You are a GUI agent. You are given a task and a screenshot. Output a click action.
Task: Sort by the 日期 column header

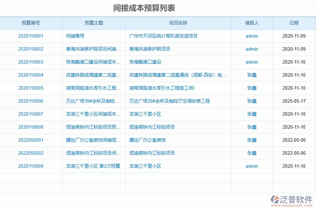tap(295, 23)
